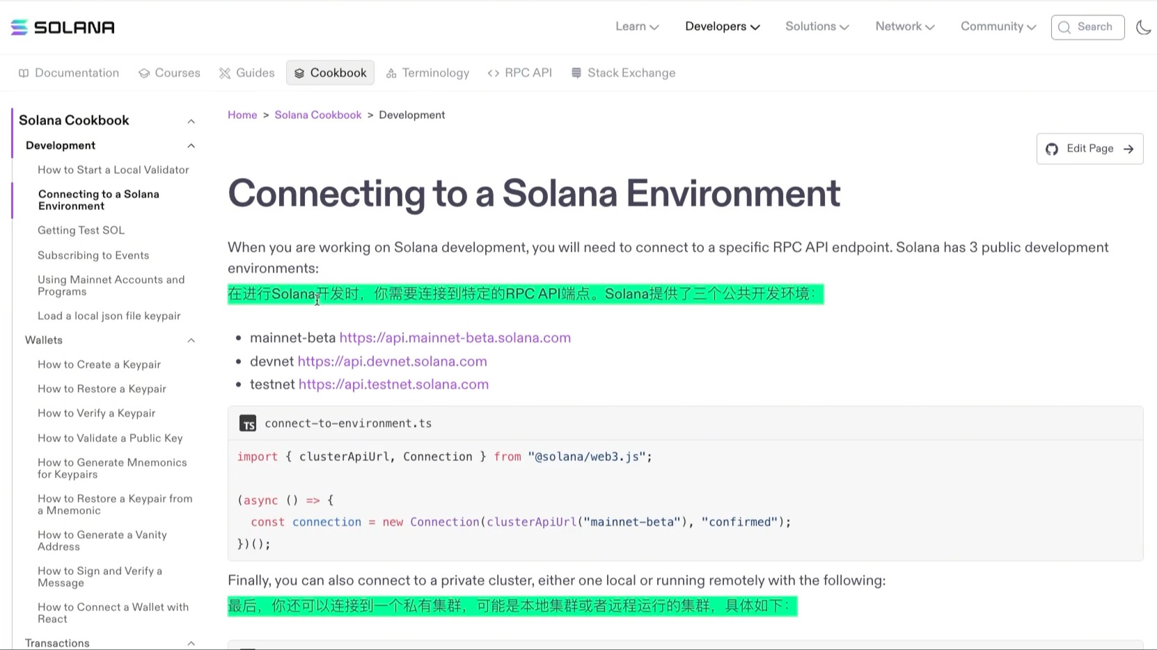
Task: Expand the Developers menu
Action: pyautogui.click(x=723, y=26)
